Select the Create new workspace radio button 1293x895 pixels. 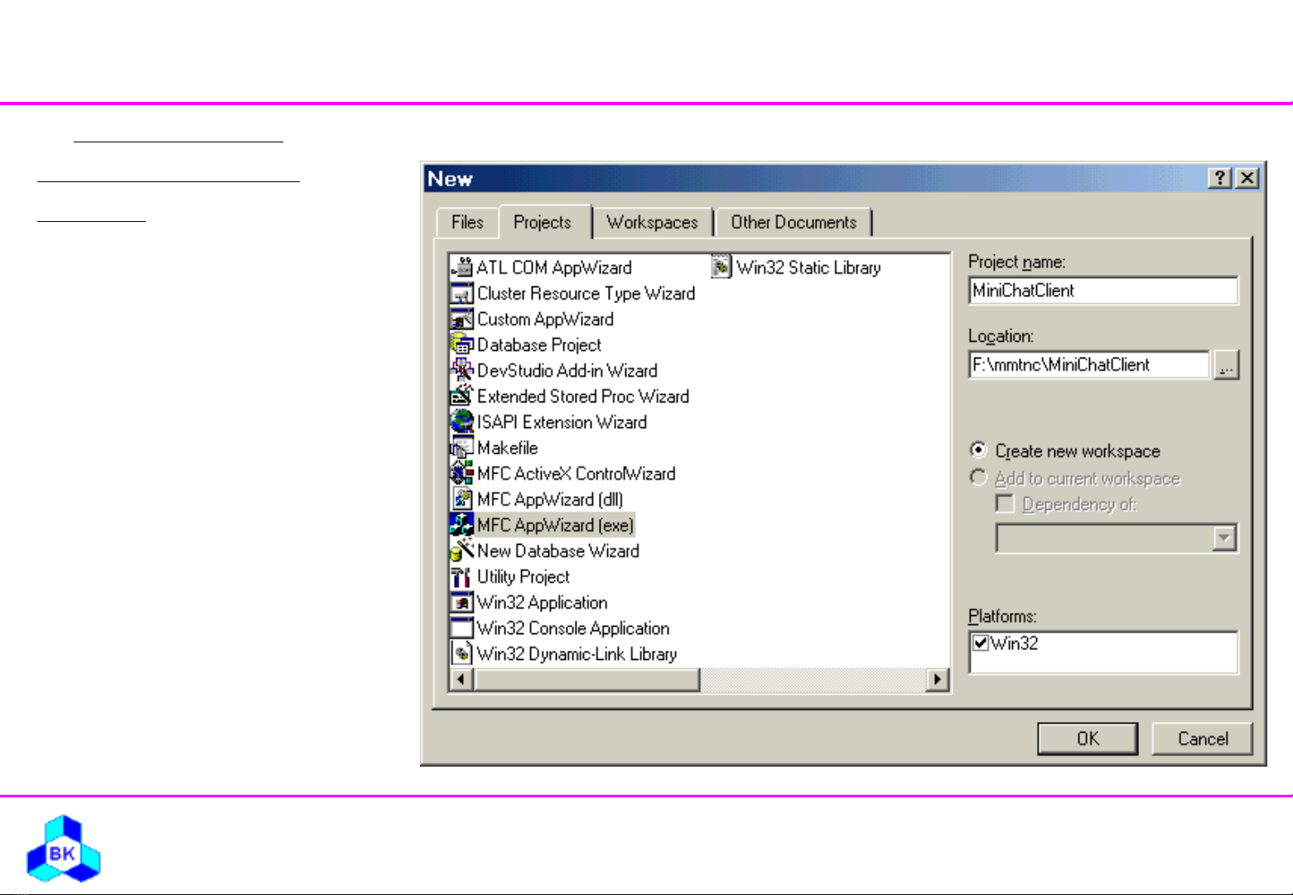978,450
